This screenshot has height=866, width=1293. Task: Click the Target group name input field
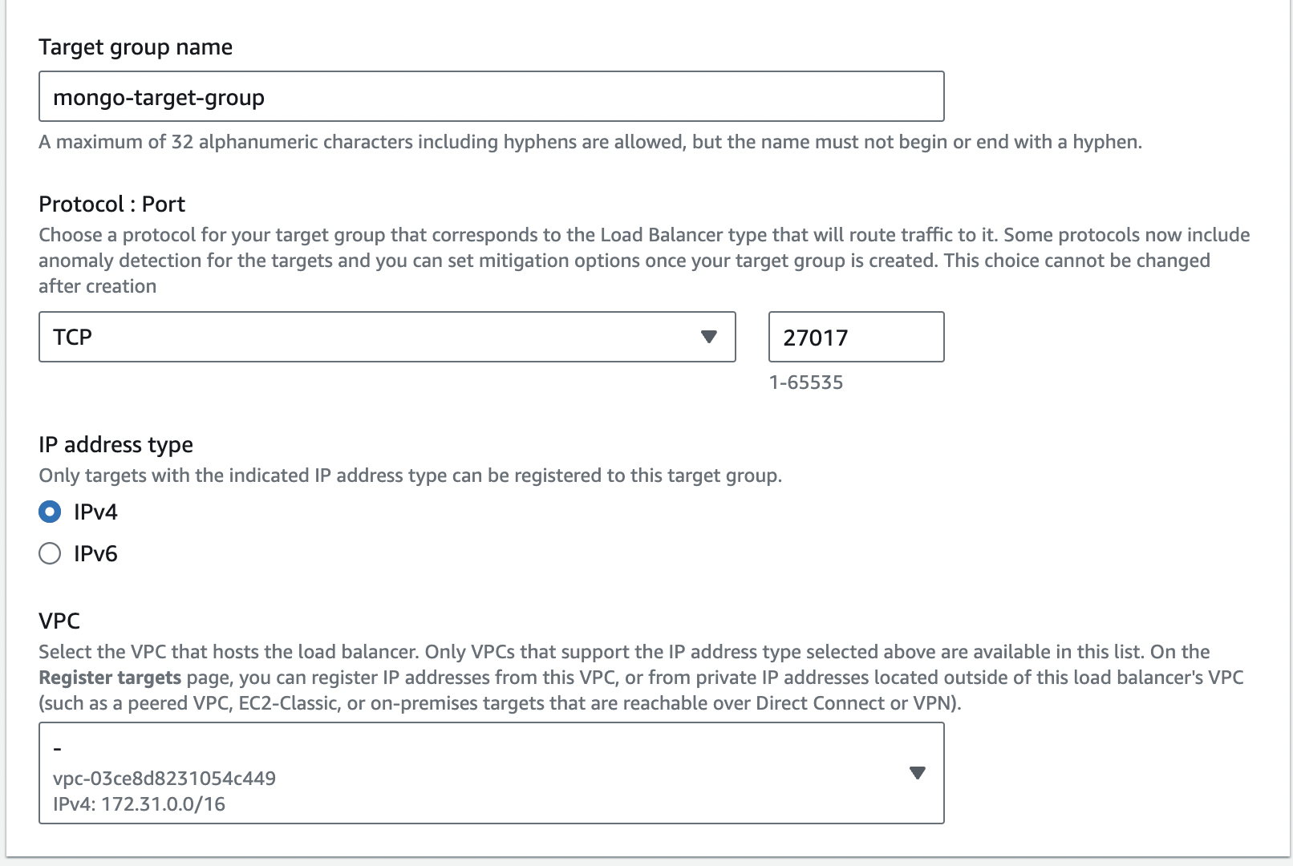click(491, 97)
